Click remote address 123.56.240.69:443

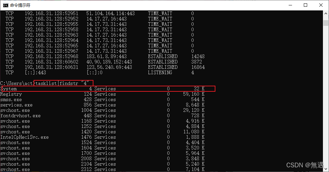click(109, 67)
